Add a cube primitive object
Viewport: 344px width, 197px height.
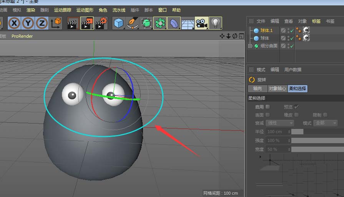click(119, 23)
